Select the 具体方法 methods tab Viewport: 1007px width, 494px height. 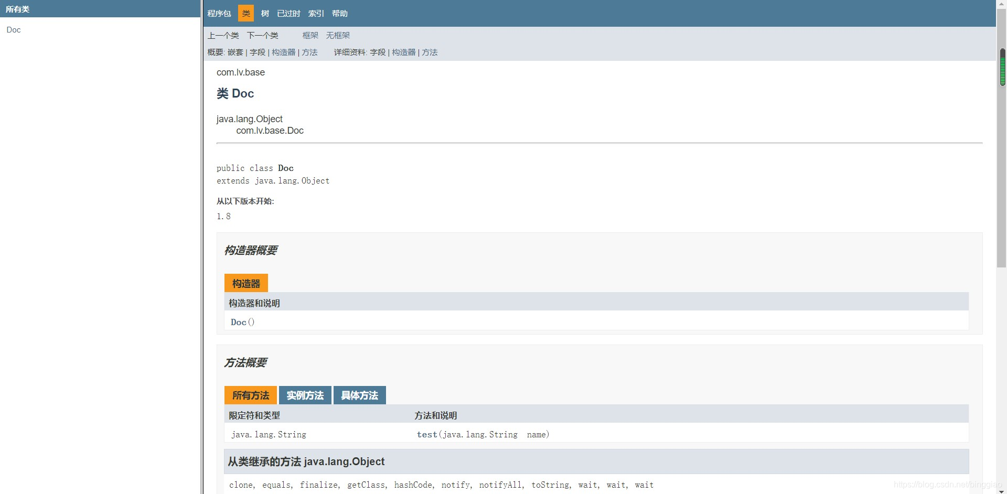click(x=360, y=395)
